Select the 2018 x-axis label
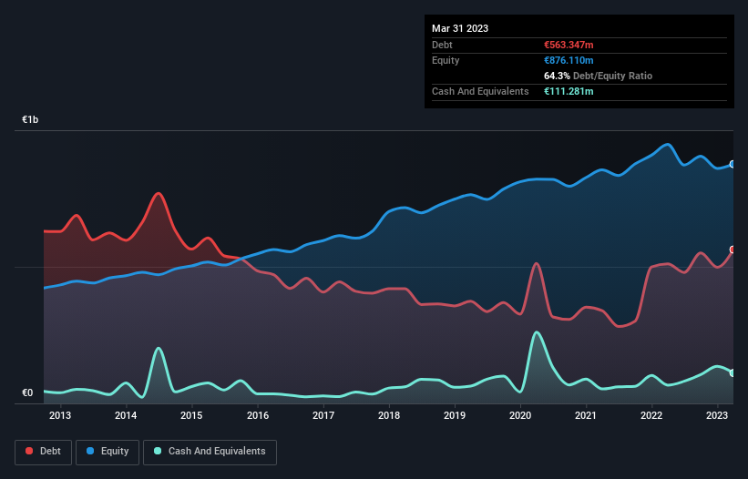Image resolution: width=748 pixels, height=479 pixels. pos(389,415)
